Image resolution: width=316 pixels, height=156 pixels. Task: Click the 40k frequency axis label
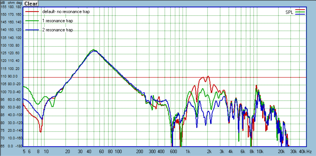coord(303,151)
